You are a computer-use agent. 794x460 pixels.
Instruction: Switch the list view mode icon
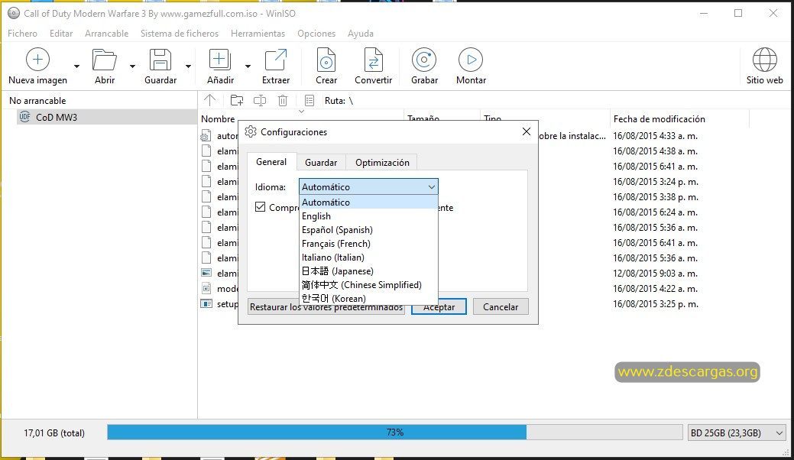309,100
